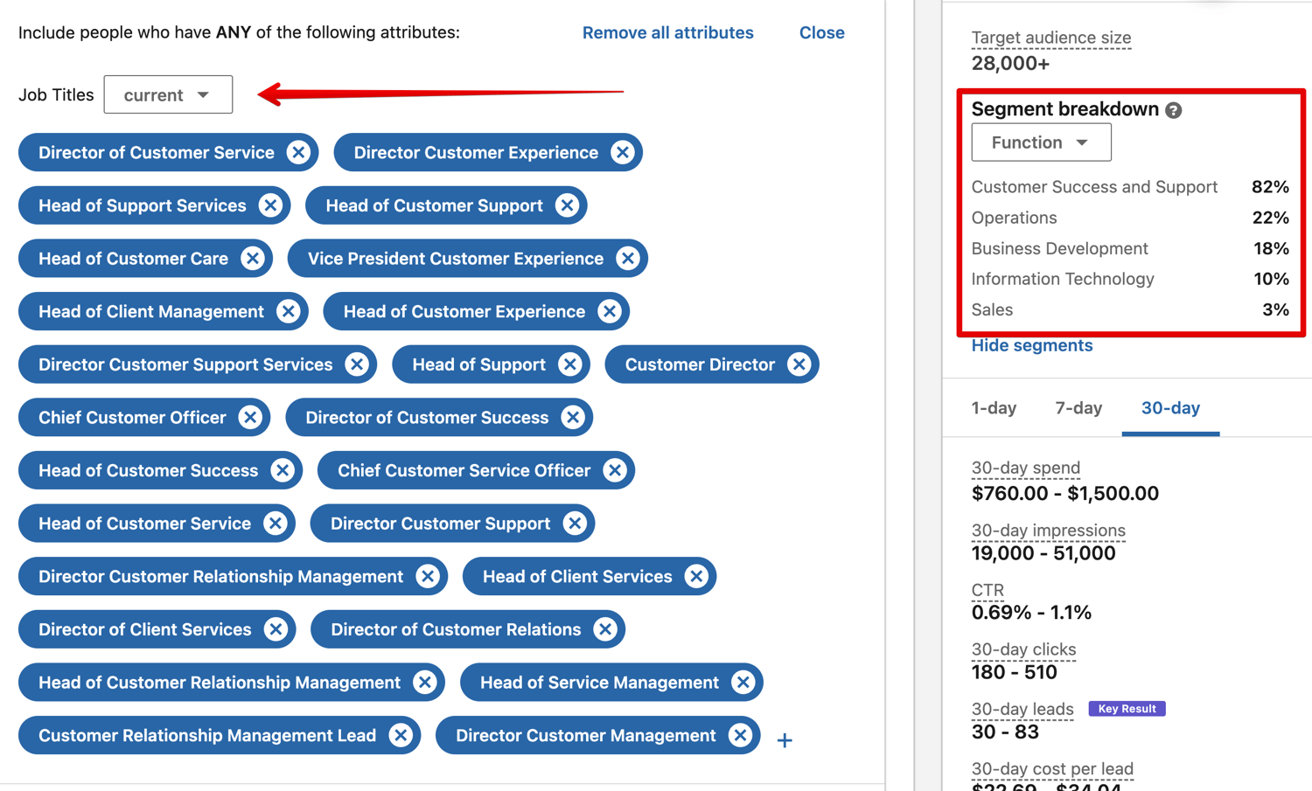Click the plus icon to add another job title
Viewport: 1312px width, 791px height.
[x=784, y=739]
